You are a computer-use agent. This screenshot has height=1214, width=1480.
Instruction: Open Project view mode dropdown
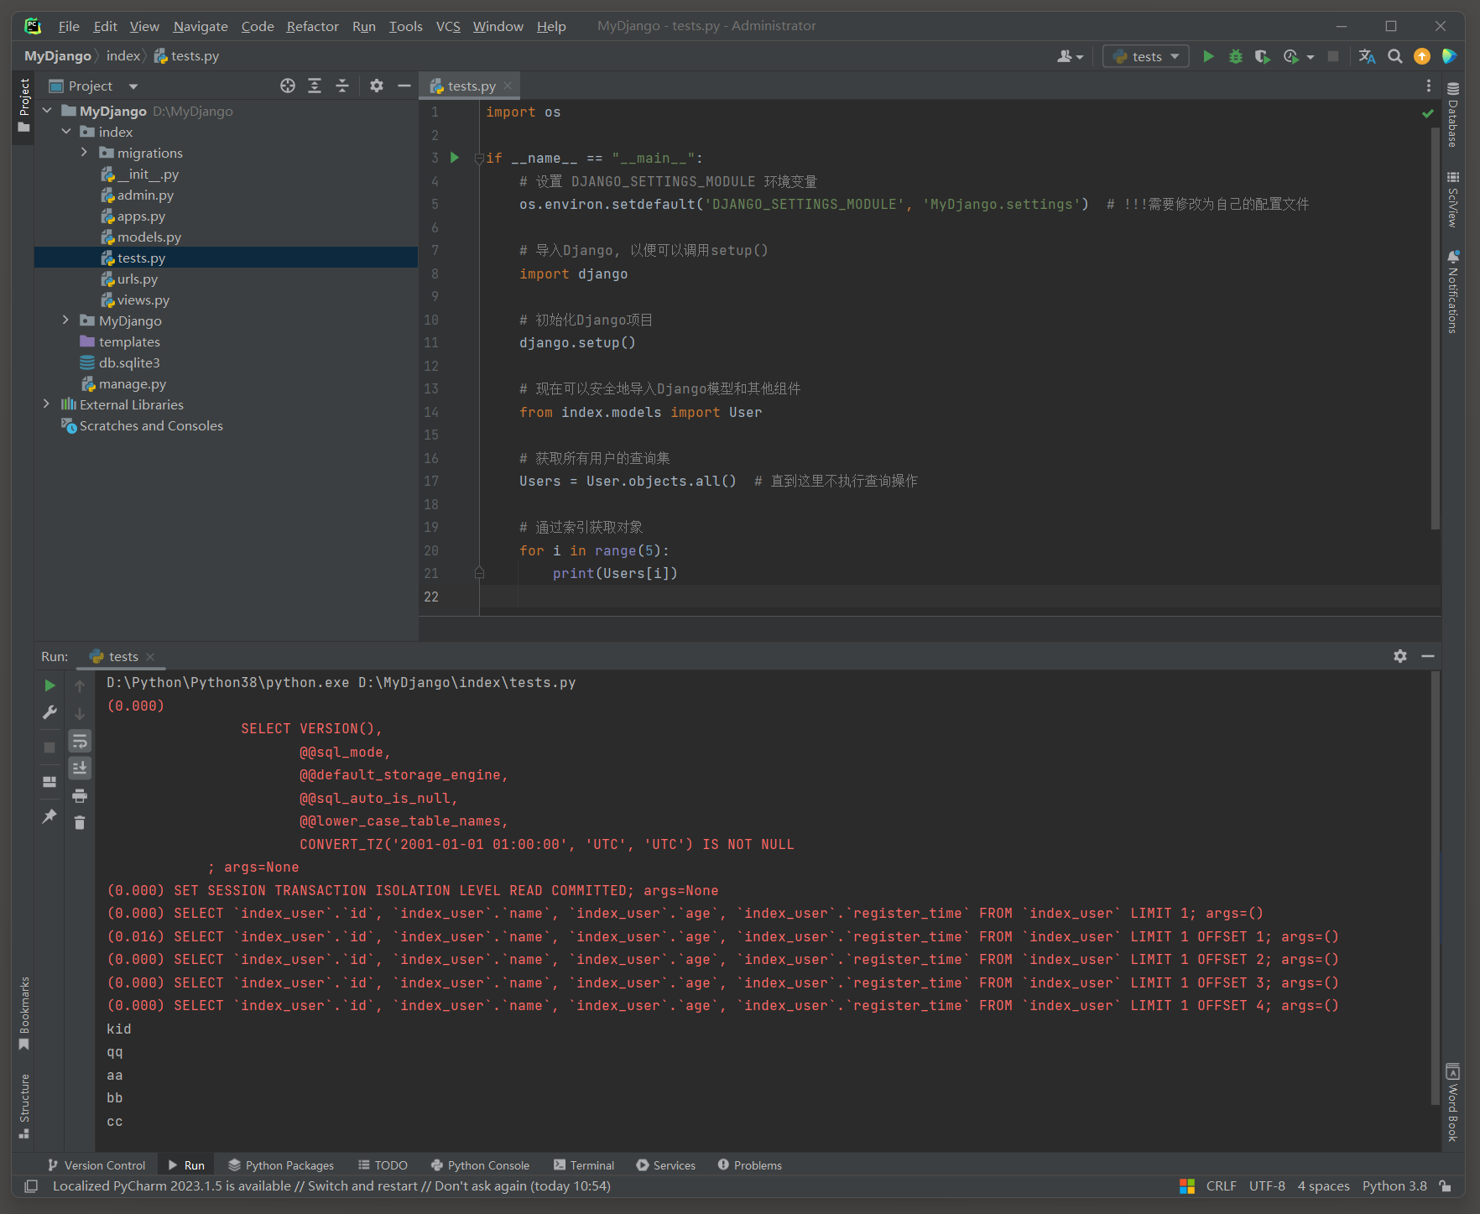[133, 86]
